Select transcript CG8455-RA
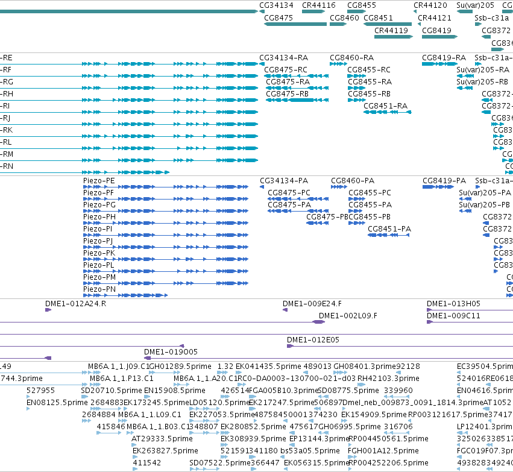Screen dimensions: 513x472 point(370,82)
